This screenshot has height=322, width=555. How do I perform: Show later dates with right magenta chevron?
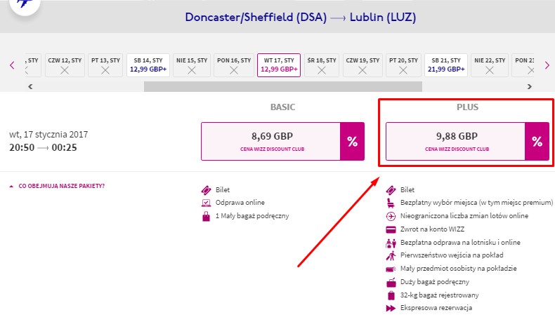[547, 65]
